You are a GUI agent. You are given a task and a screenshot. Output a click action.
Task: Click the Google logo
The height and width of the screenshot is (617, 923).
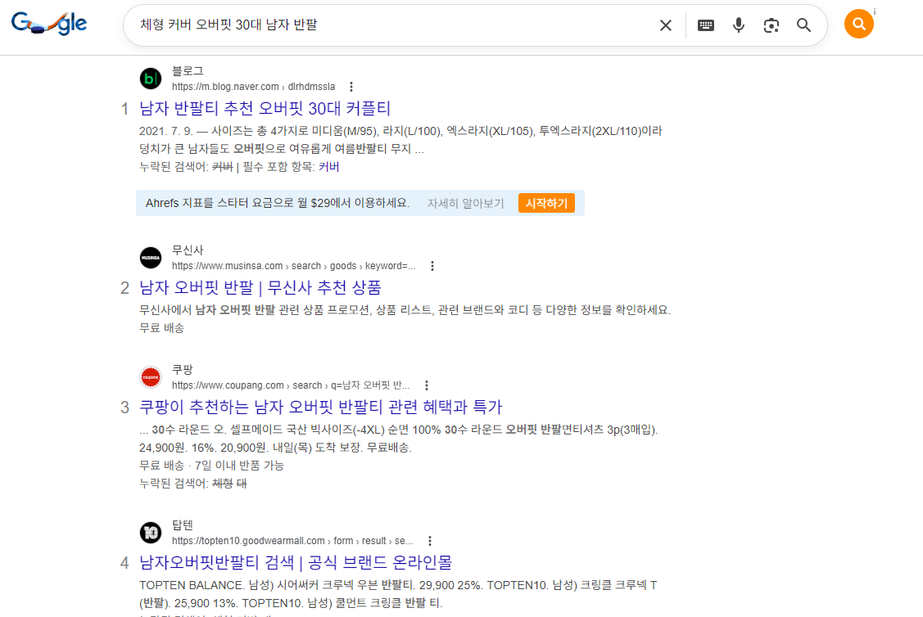click(x=49, y=24)
